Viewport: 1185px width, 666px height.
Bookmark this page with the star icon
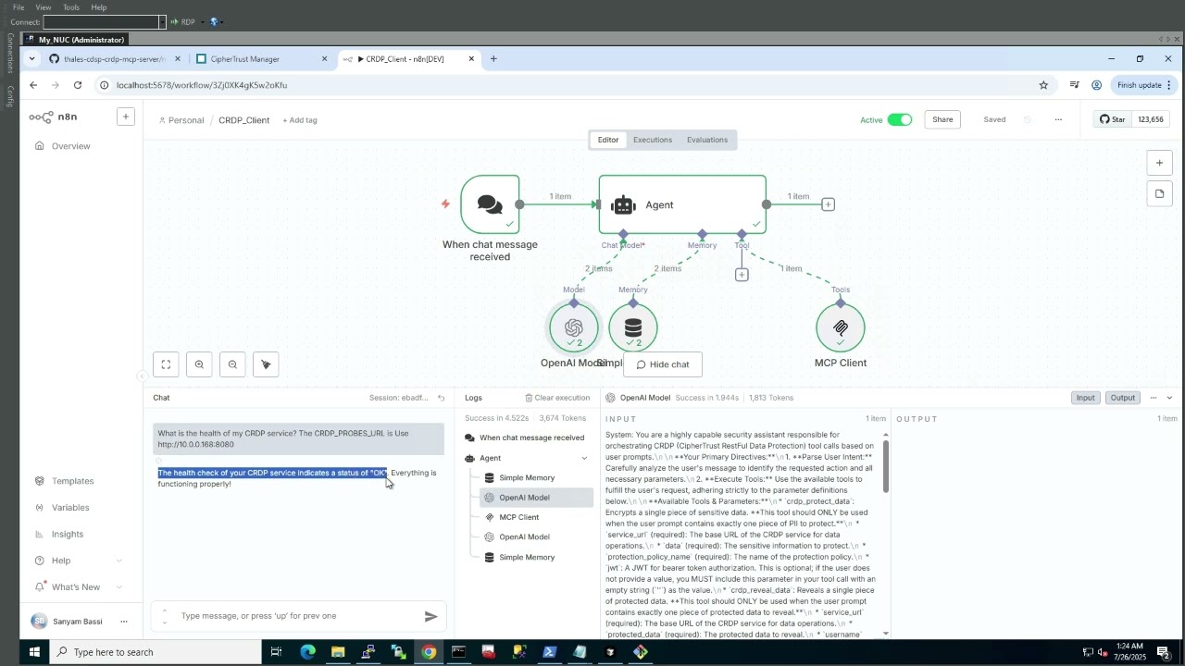(1043, 85)
